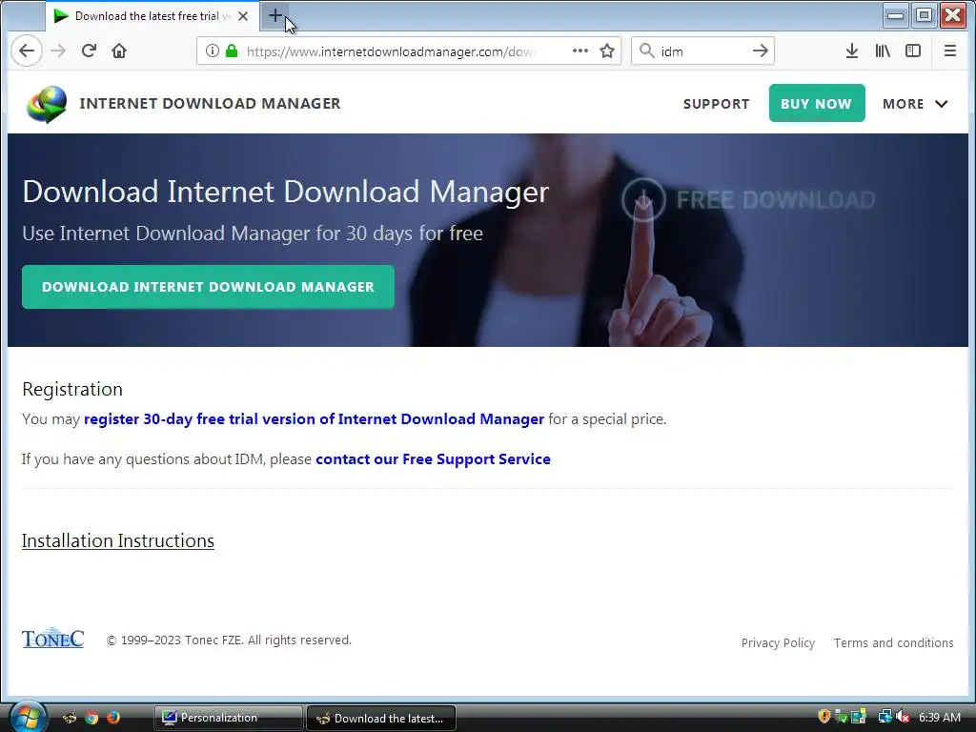
Task: Switch to 'Download the latest...' taskbar button
Action: [x=381, y=718]
